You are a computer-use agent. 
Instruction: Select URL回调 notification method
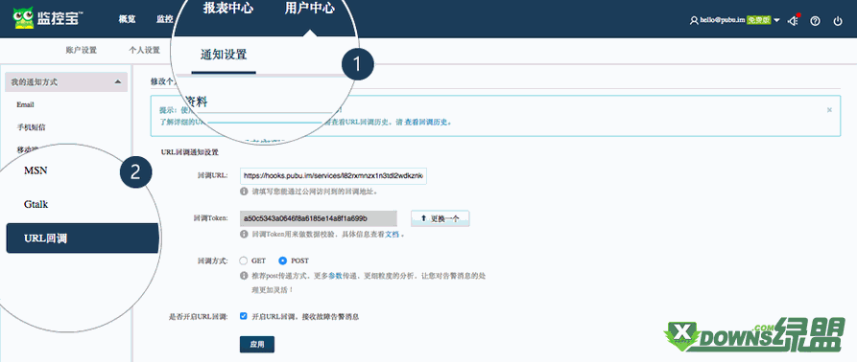83,238
